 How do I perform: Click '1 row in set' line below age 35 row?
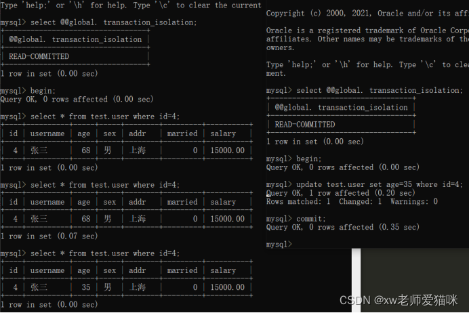pos(49,305)
